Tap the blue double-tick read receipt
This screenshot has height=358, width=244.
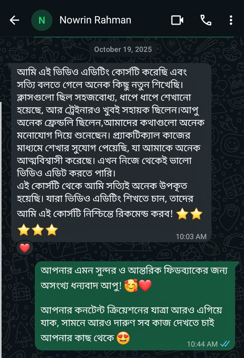pos(225,344)
